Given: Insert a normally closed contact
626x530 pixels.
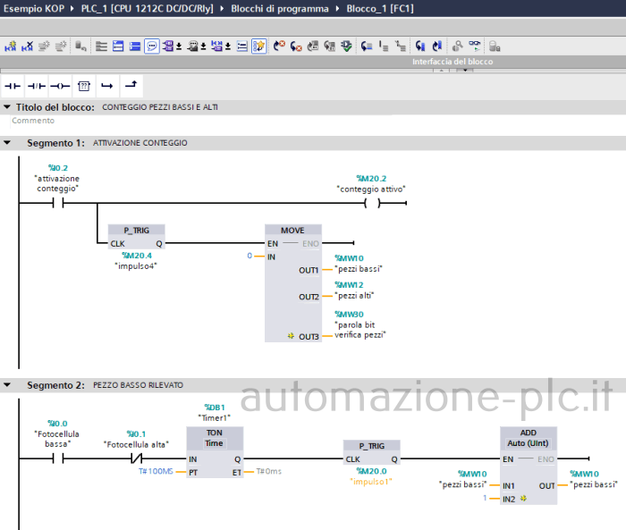Looking at the screenshot, I should coord(36,86).
